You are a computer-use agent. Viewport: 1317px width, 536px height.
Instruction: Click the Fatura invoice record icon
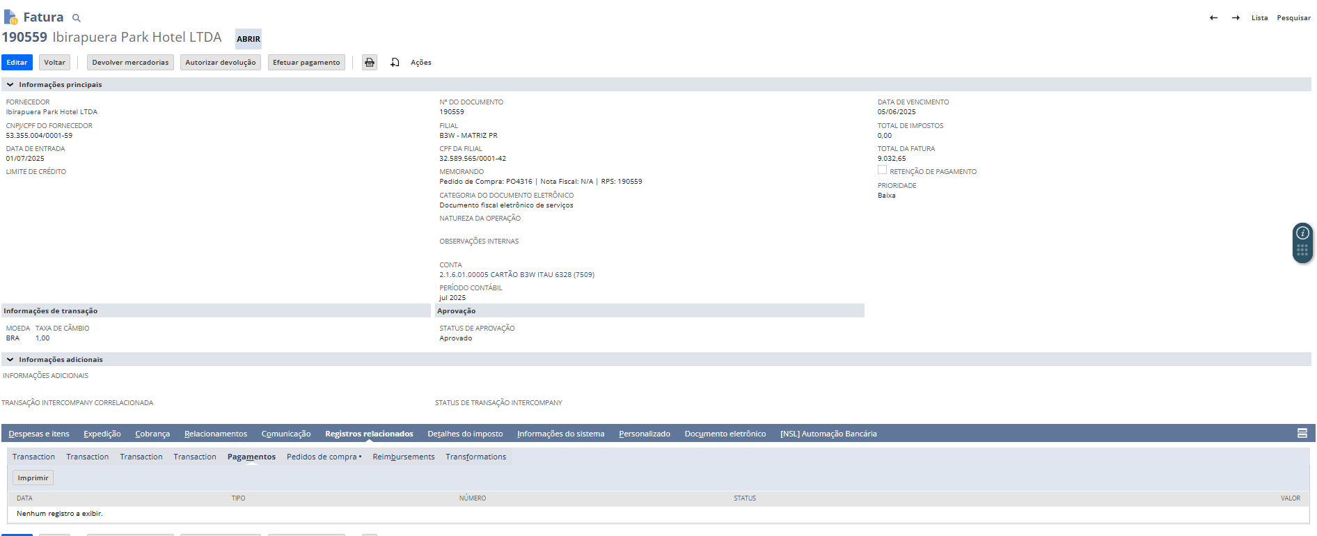[x=10, y=17]
